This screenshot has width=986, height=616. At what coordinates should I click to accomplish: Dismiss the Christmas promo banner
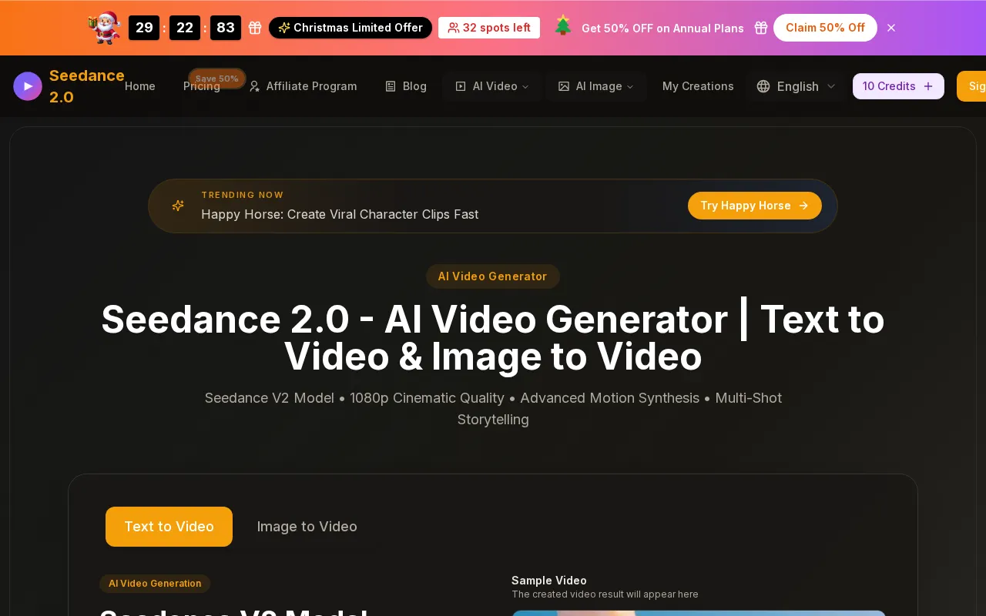[891, 28]
